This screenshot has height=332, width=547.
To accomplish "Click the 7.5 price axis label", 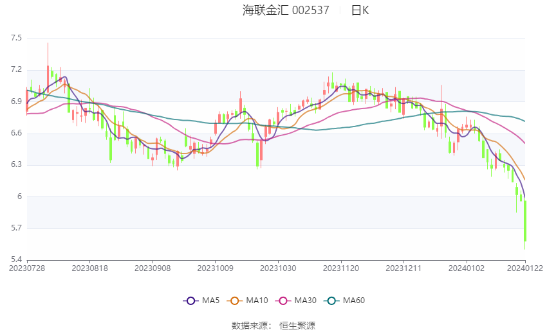I will click(16, 38).
